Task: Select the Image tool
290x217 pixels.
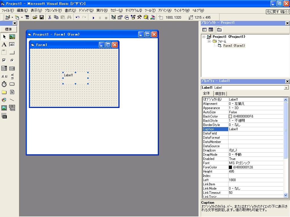Action: 4,108
